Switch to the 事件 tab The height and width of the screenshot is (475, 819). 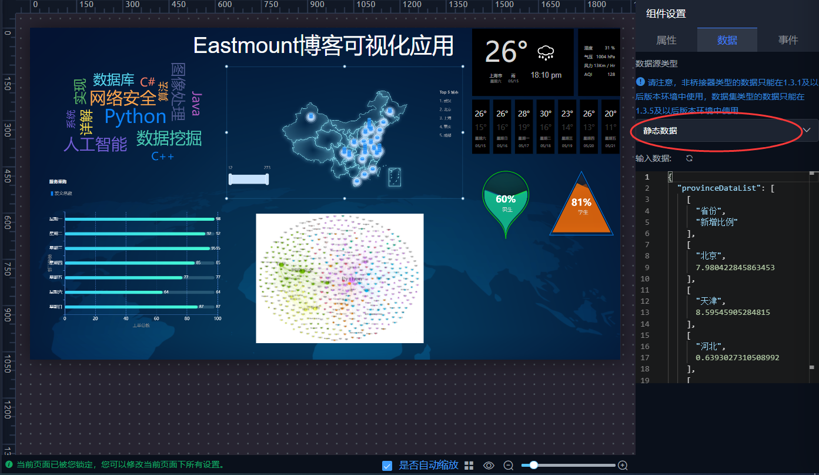coord(788,40)
